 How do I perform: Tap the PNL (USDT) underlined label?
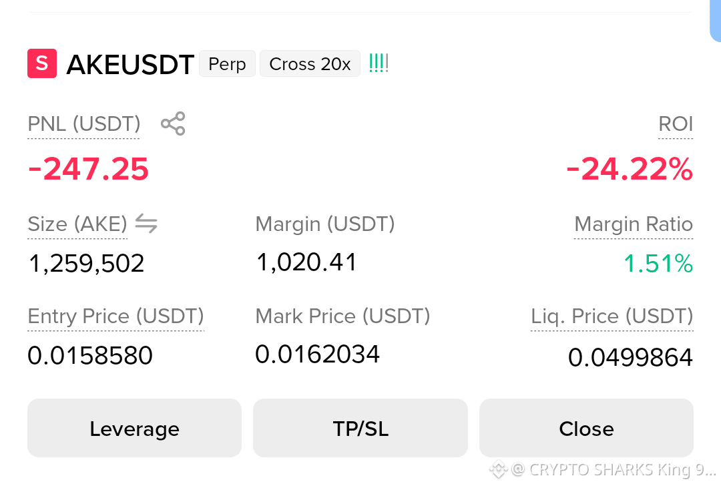[83, 125]
